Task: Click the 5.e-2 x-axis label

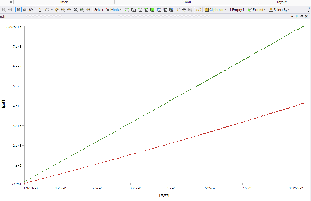Action: tap(171, 188)
